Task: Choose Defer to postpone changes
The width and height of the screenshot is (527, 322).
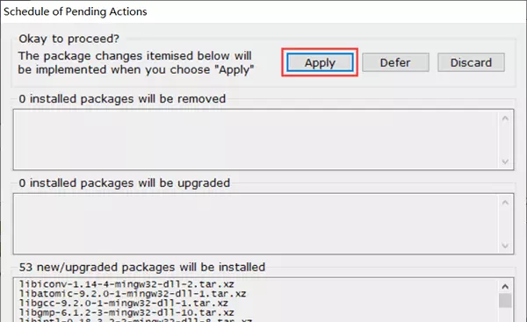Action: tap(395, 62)
